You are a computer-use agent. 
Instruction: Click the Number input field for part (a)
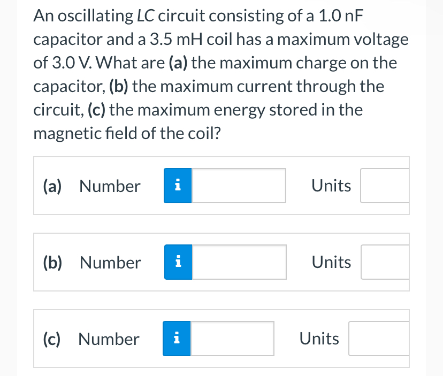pos(238,186)
